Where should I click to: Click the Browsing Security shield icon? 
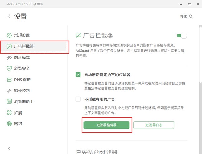[9, 69]
